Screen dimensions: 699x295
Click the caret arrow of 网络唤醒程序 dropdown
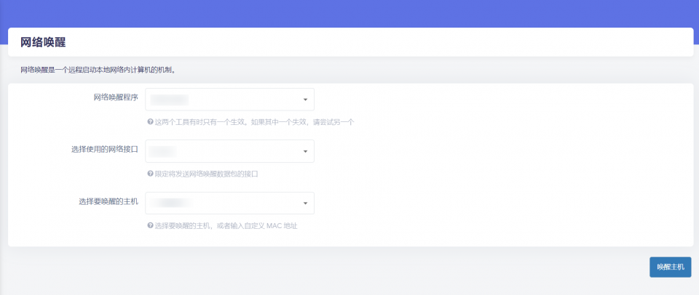[305, 100]
